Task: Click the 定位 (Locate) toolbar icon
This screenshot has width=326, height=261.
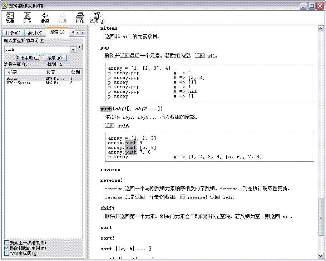Action: 27,17
